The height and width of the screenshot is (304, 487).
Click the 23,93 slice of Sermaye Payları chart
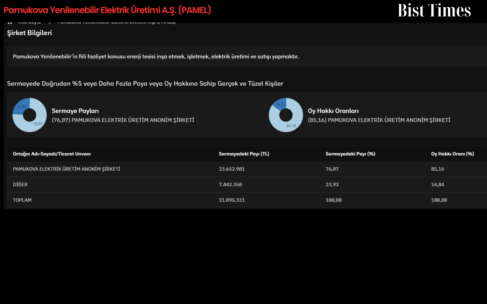(x=21, y=107)
